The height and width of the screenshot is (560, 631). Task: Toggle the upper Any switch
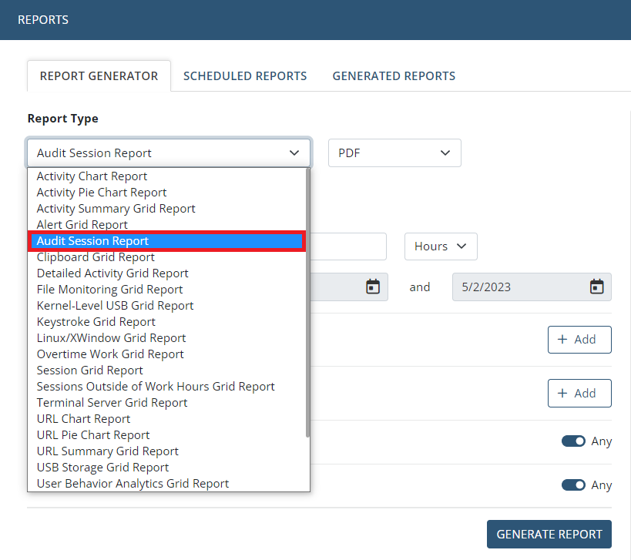tap(573, 441)
